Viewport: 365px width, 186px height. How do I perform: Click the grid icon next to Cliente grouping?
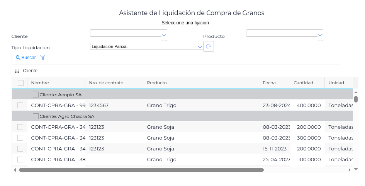tap(17, 71)
